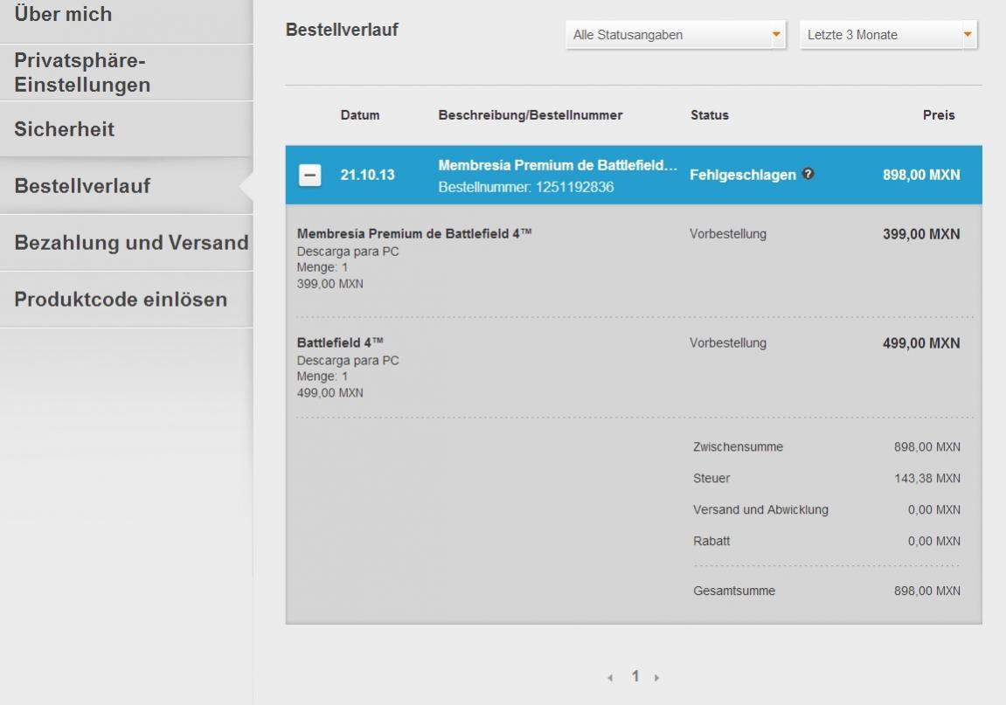Open Privatsphäre-Einstellungen in sidebar
The width and height of the screenshot is (1006, 705).
(127, 73)
